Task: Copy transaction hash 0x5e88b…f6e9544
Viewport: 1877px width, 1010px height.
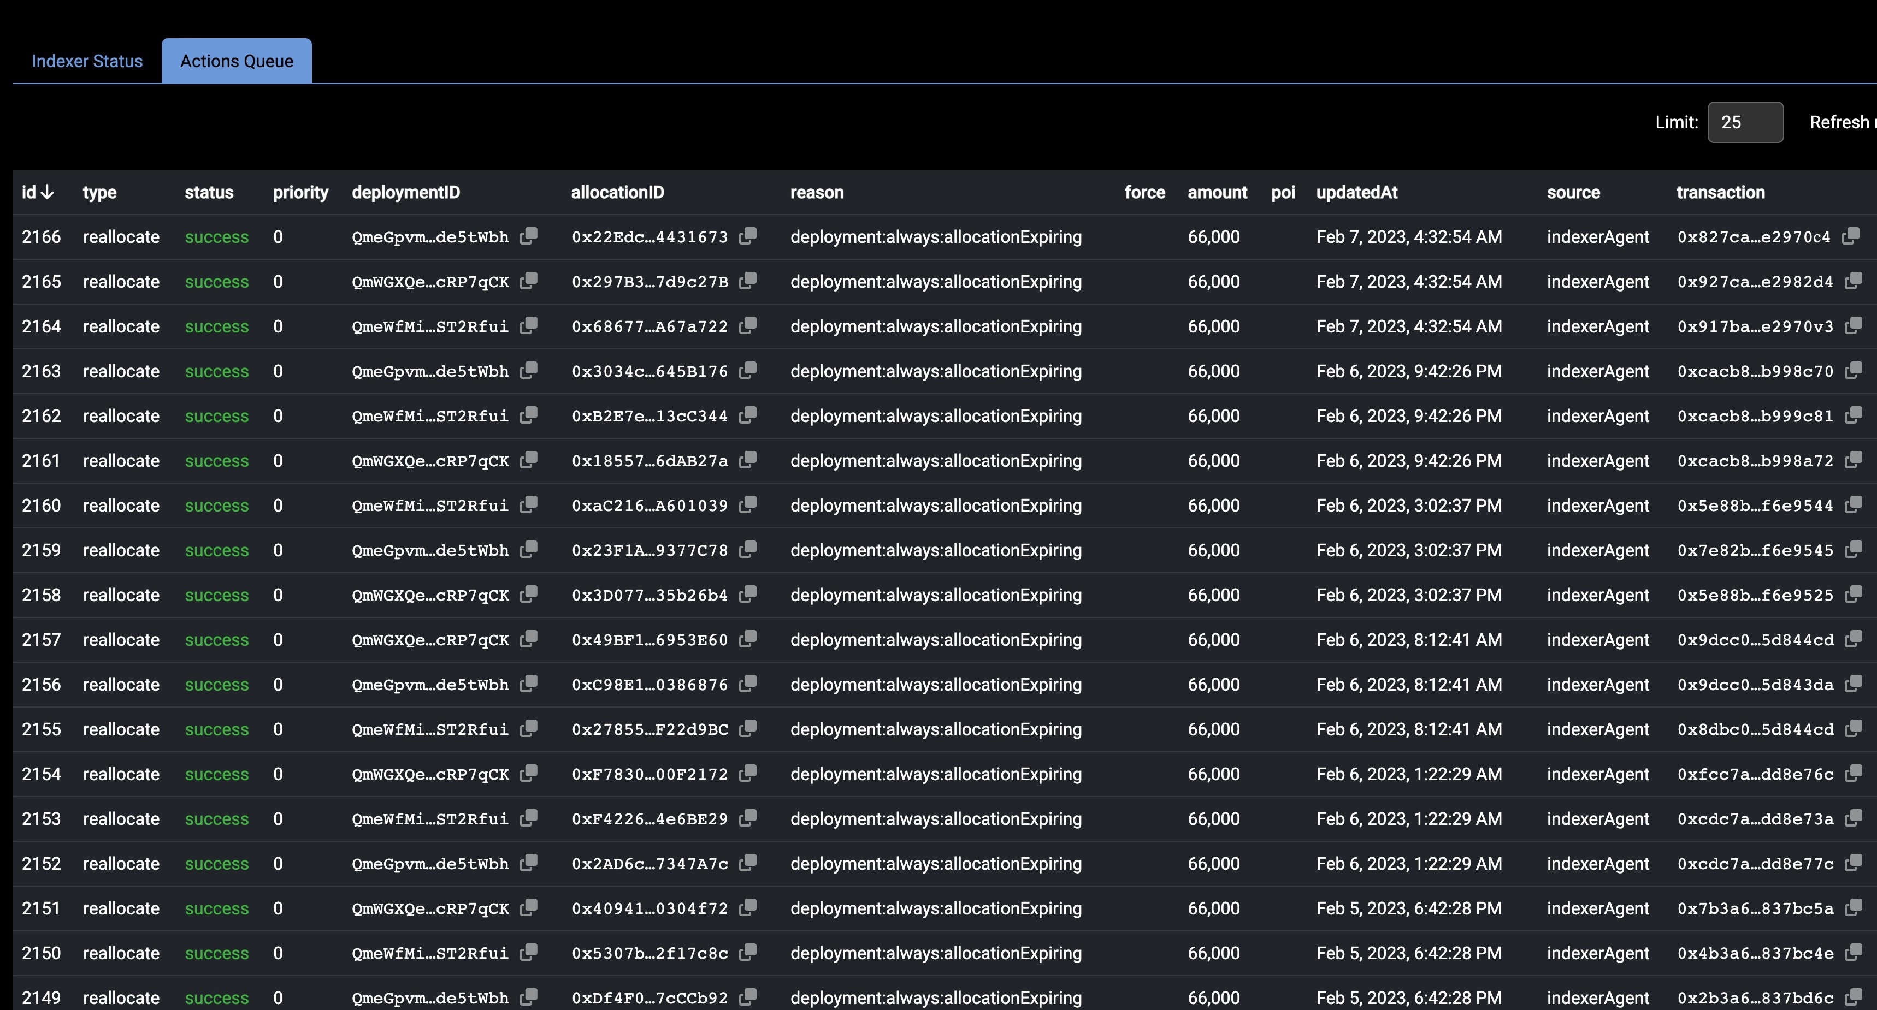Action: click(1853, 504)
